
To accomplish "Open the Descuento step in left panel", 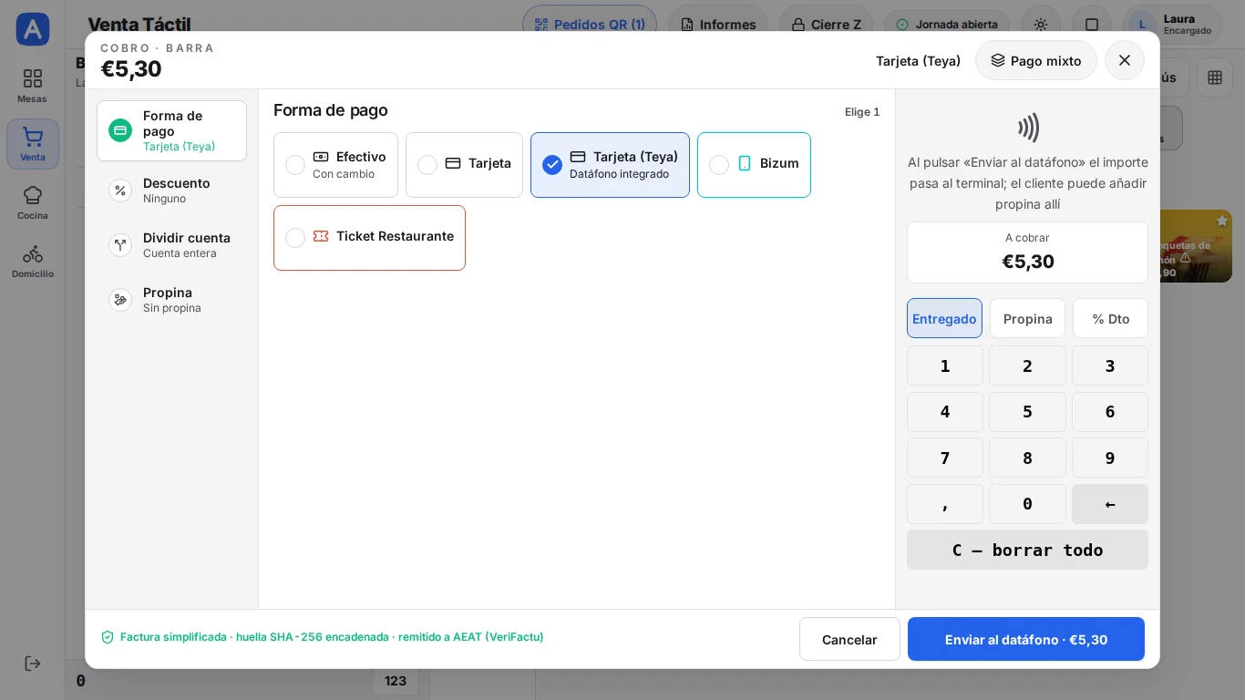I will click(x=171, y=190).
